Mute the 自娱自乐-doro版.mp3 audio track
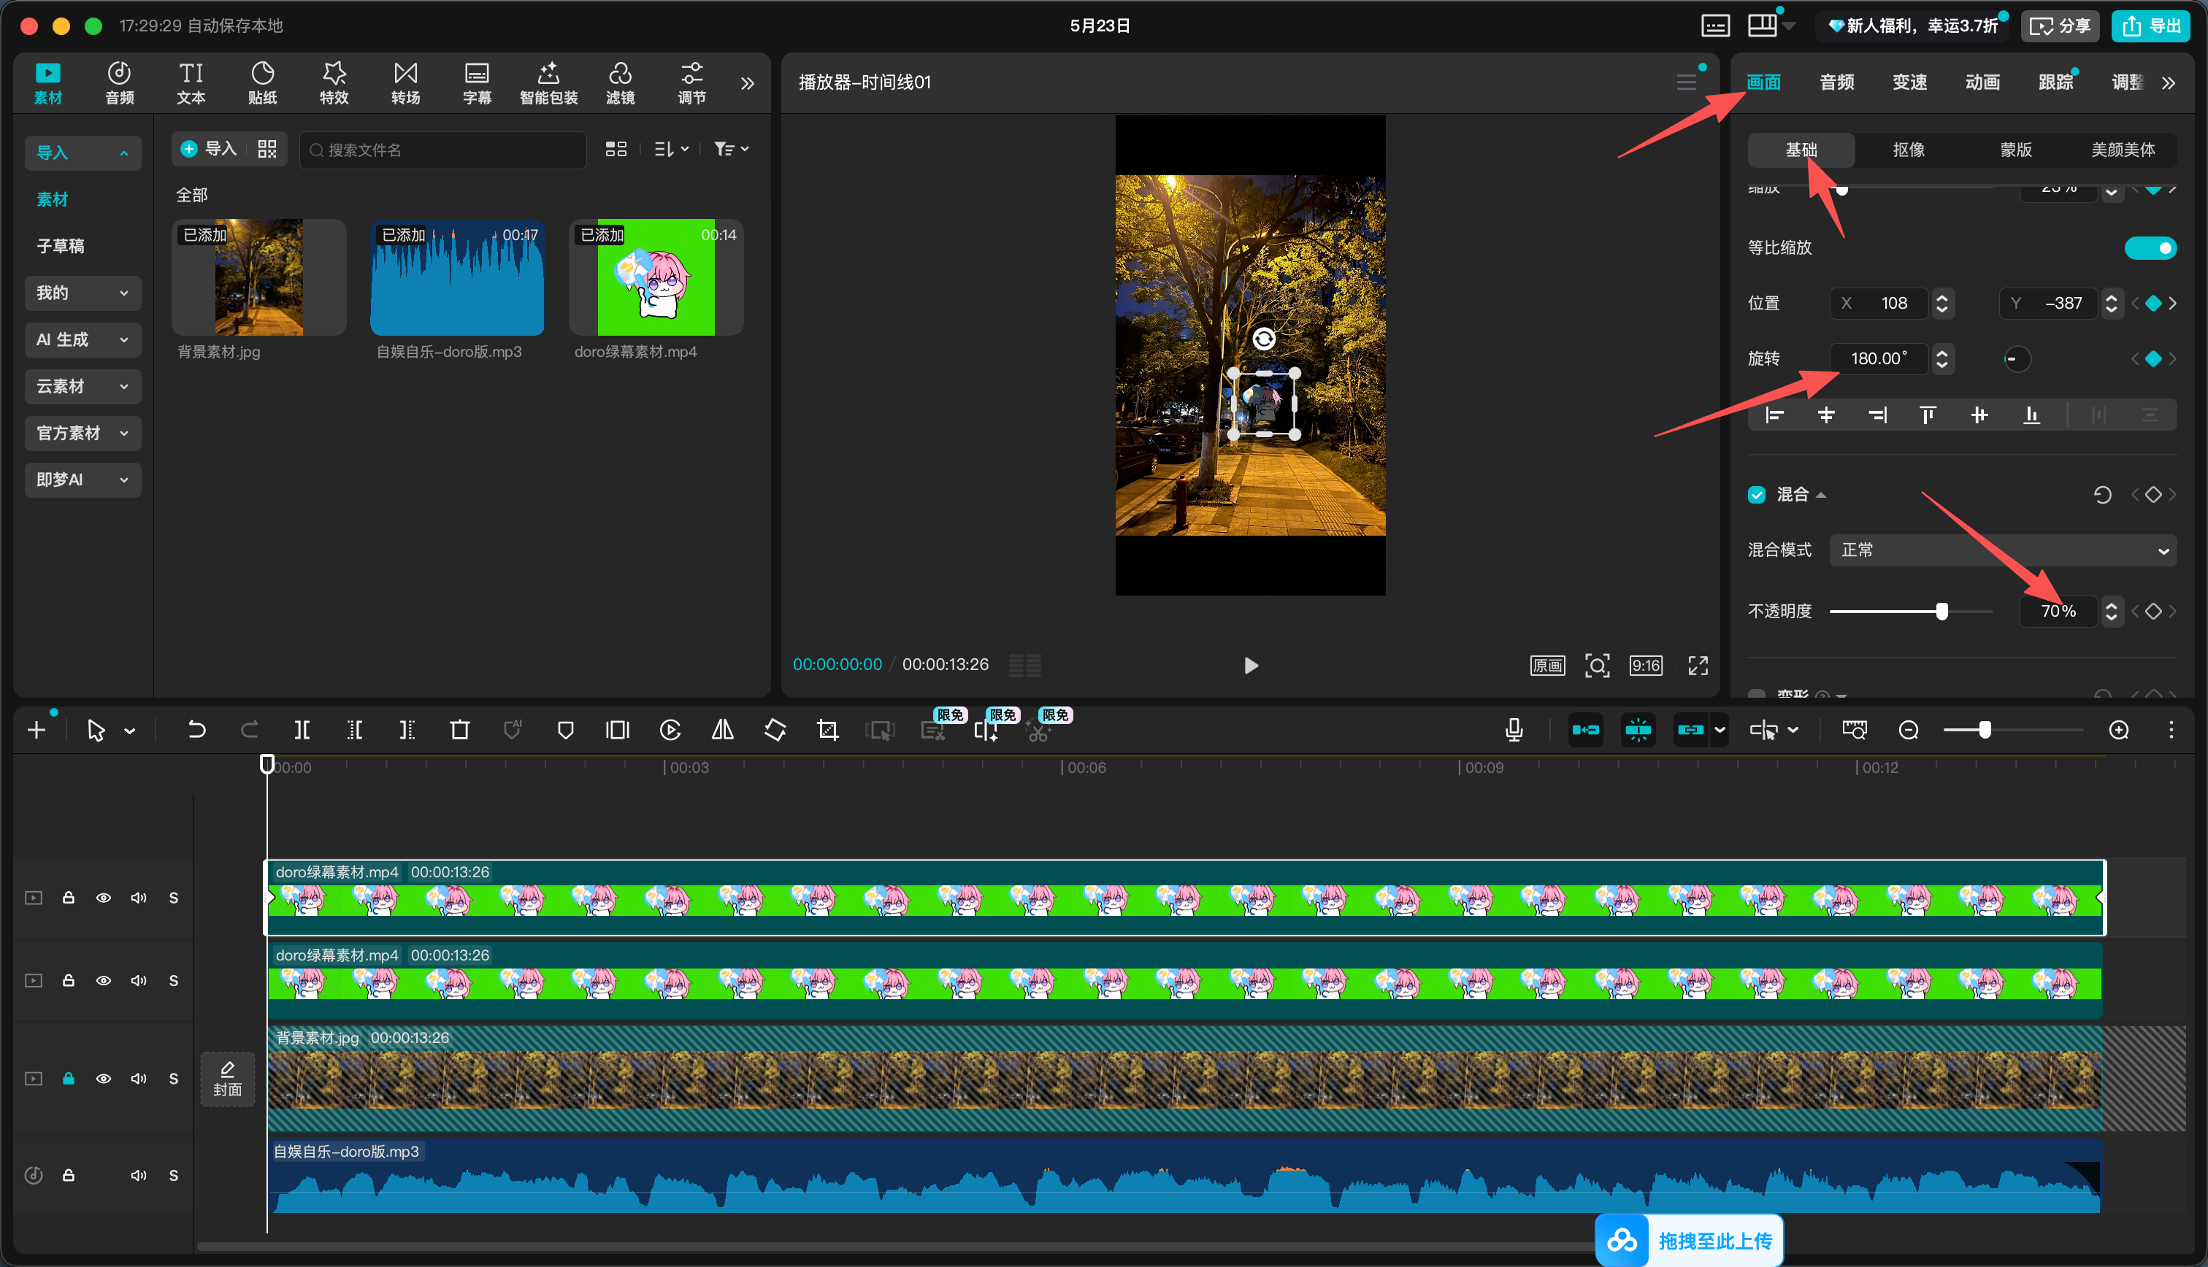This screenshot has height=1267, width=2208. click(139, 1176)
